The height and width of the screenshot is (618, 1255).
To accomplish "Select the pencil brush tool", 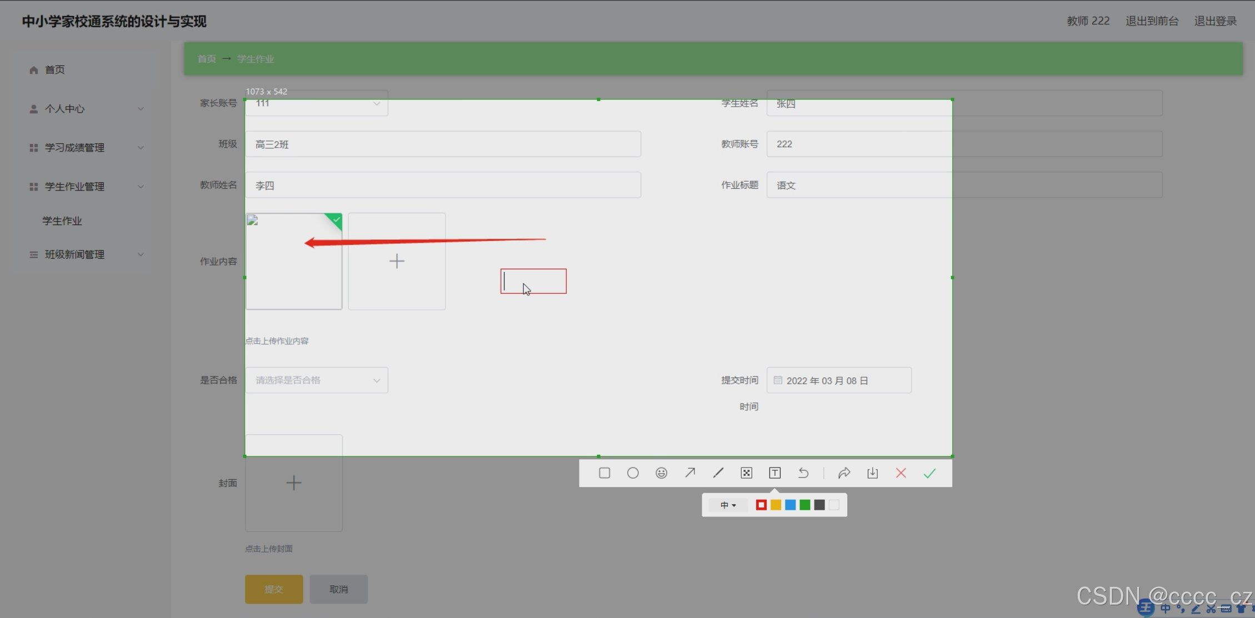I will [x=718, y=473].
